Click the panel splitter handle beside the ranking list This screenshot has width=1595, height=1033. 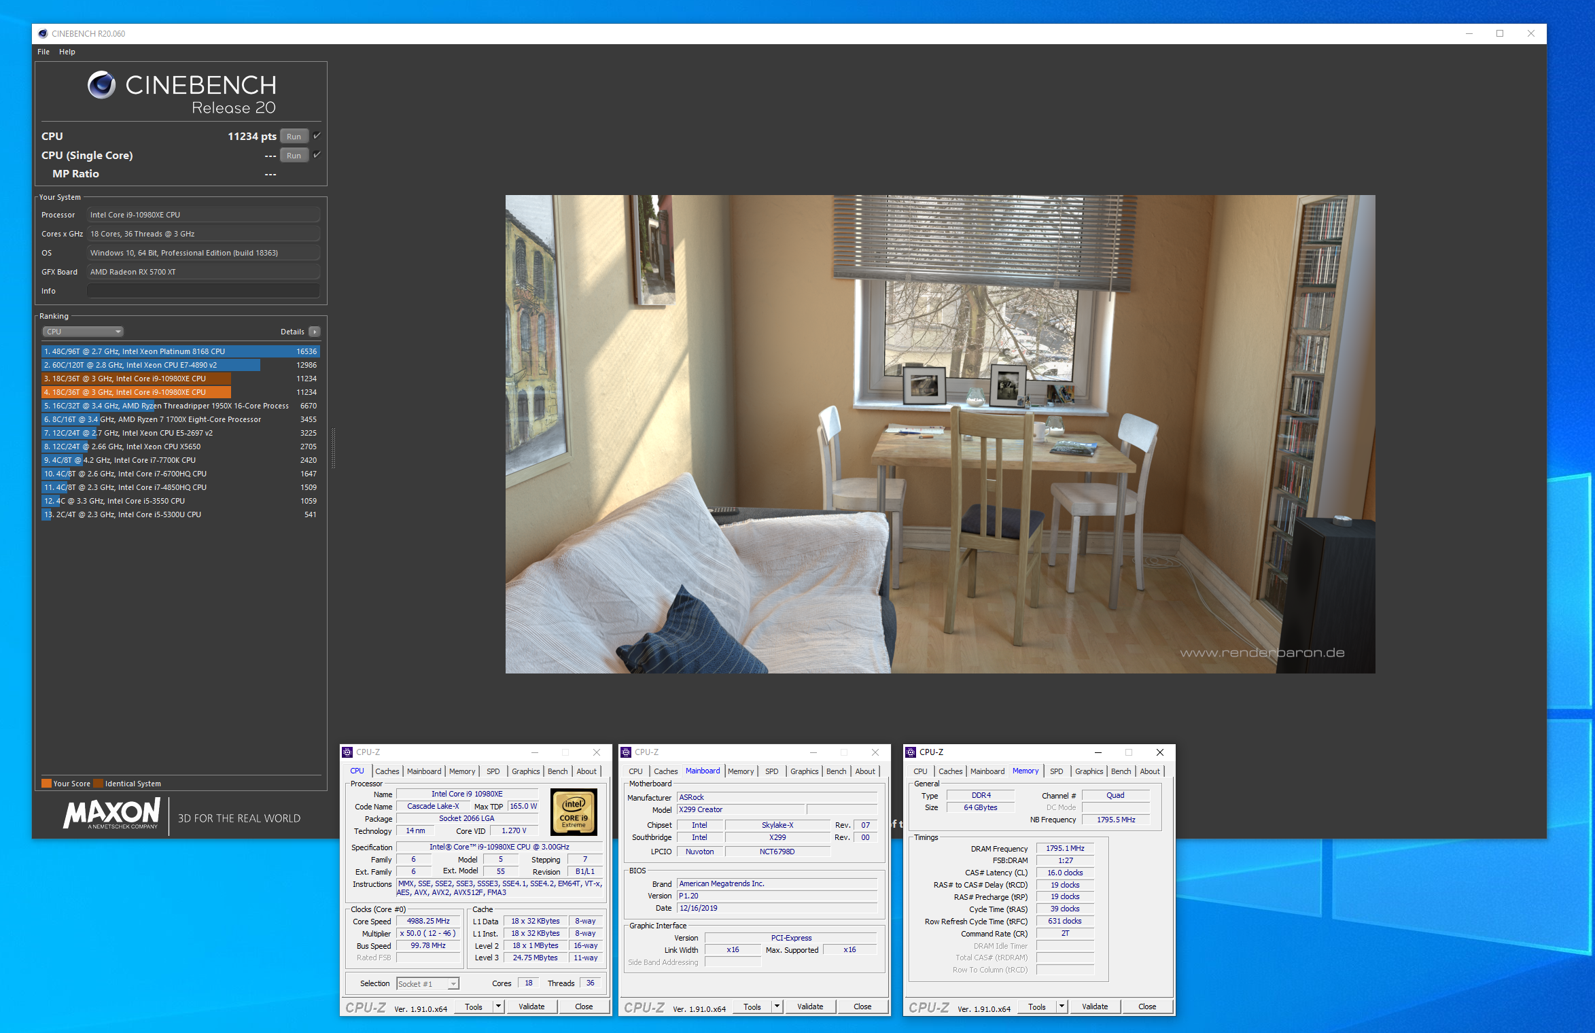[333, 449]
